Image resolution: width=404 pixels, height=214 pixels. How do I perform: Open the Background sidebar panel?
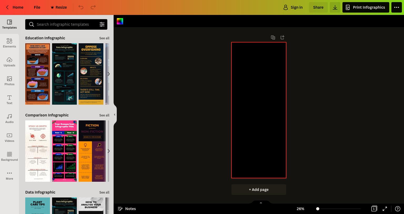9,157
